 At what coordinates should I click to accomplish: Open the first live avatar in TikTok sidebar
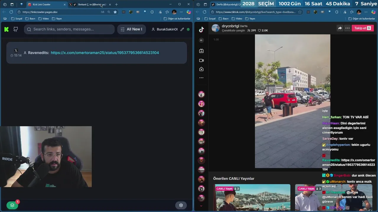pyautogui.click(x=201, y=94)
